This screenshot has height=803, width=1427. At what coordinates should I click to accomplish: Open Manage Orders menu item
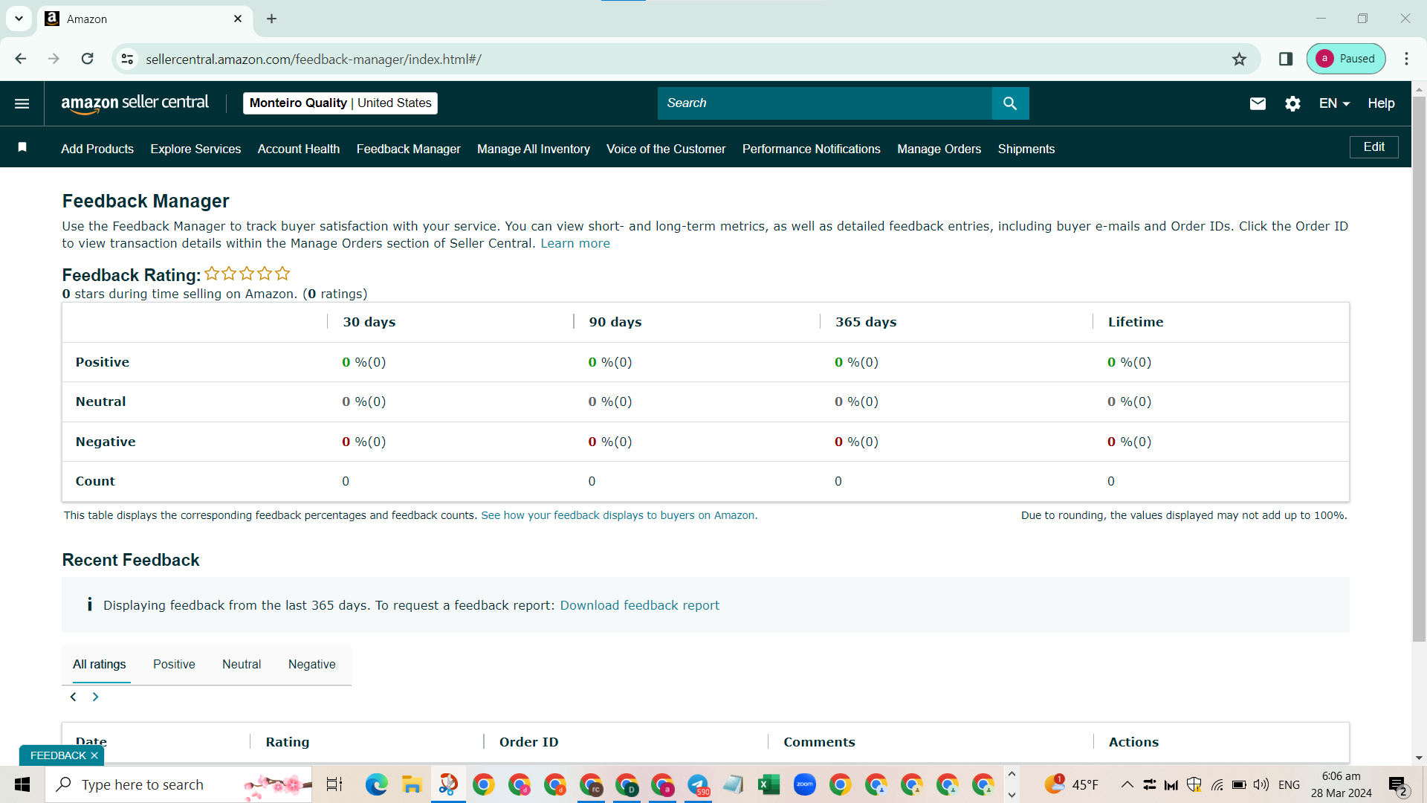[x=939, y=149]
